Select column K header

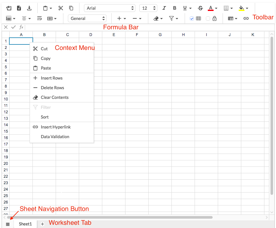click(253, 35)
